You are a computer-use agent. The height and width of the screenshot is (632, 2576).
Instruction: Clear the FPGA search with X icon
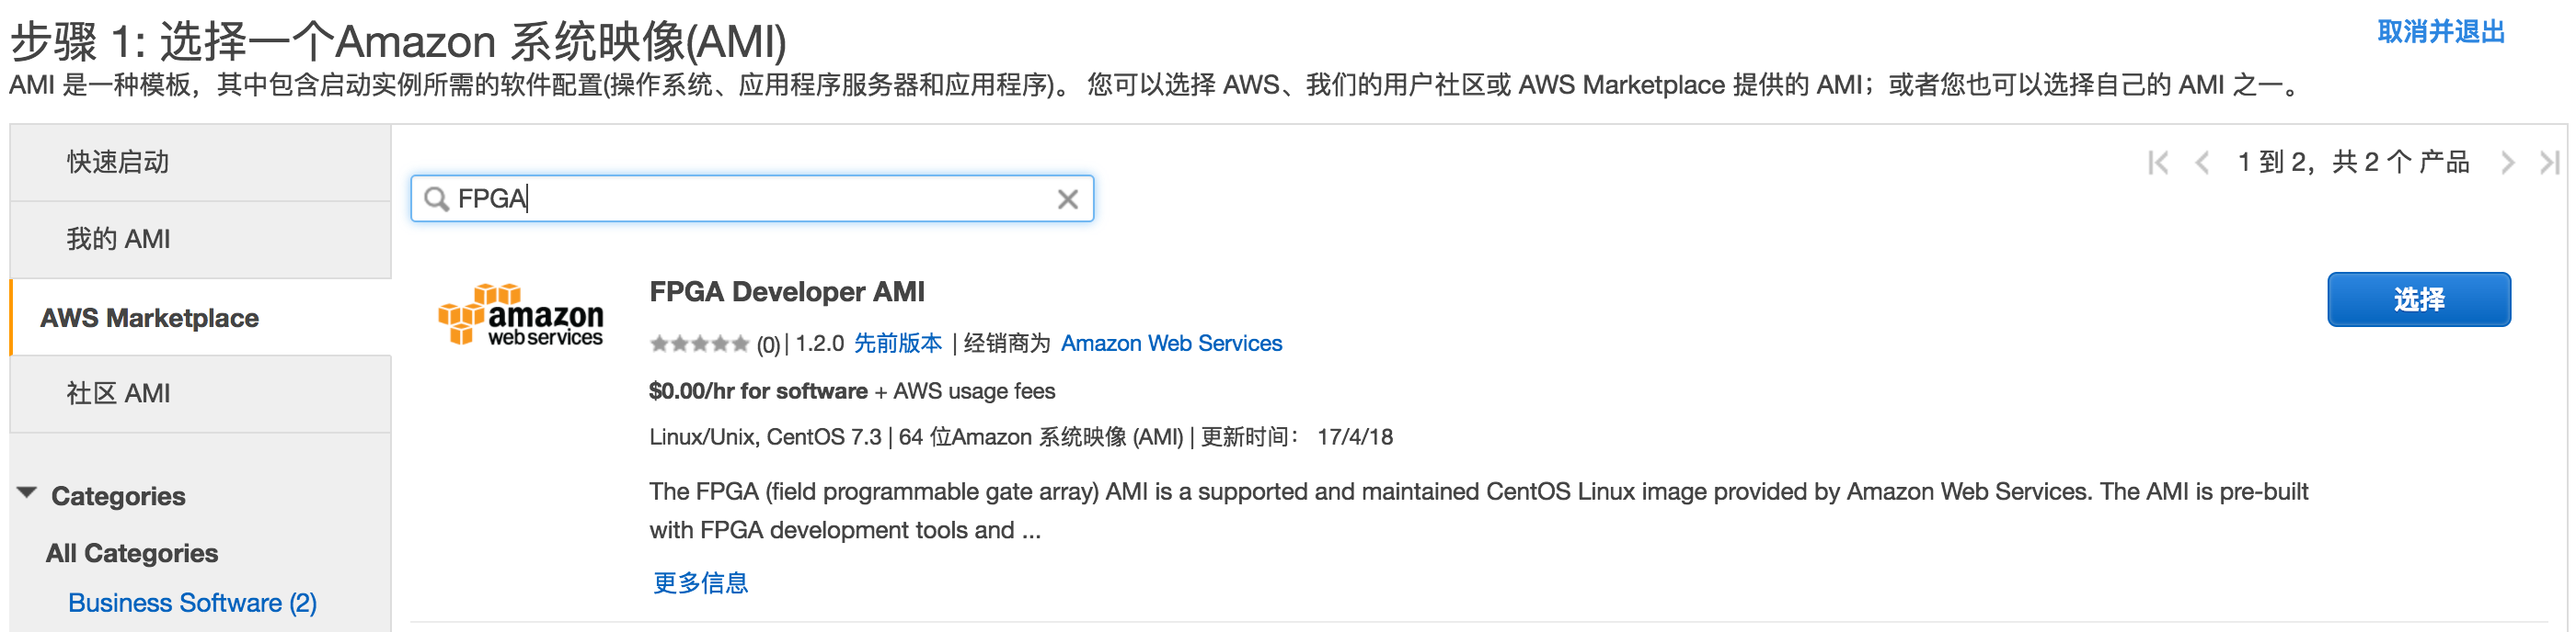point(1067,199)
